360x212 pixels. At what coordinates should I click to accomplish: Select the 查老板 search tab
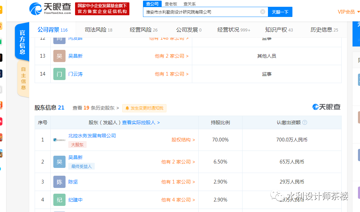point(171,4)
